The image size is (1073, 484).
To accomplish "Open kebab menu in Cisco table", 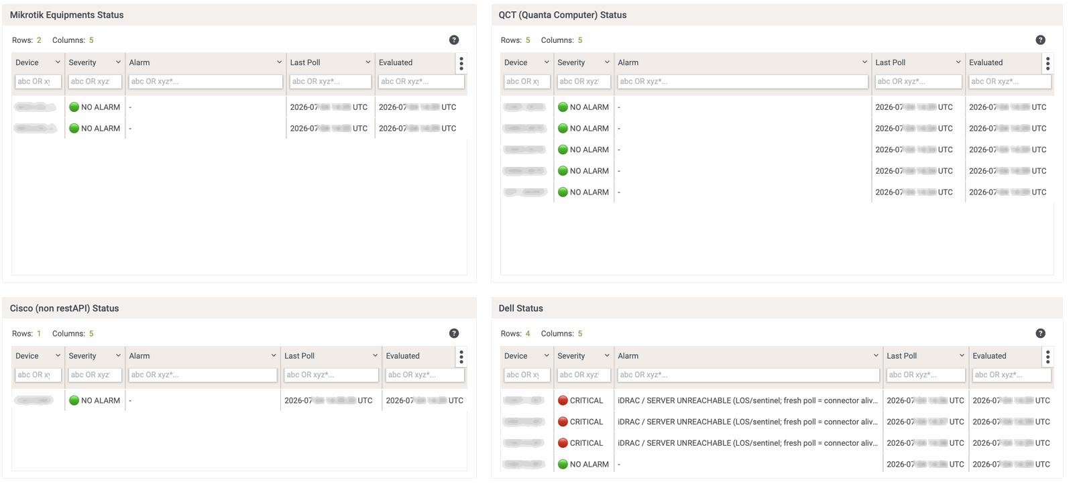I will 461,357.
